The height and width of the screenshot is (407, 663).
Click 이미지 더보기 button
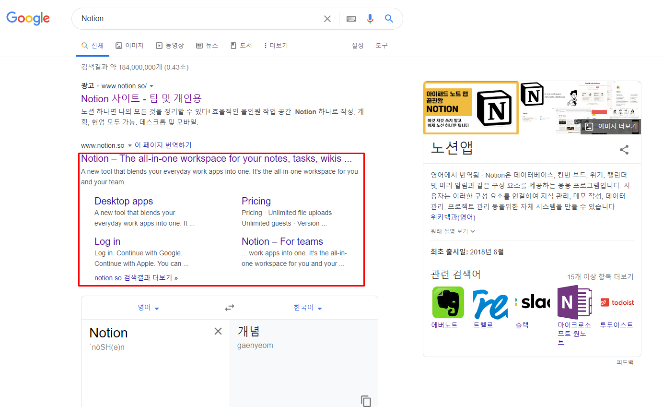611,127
